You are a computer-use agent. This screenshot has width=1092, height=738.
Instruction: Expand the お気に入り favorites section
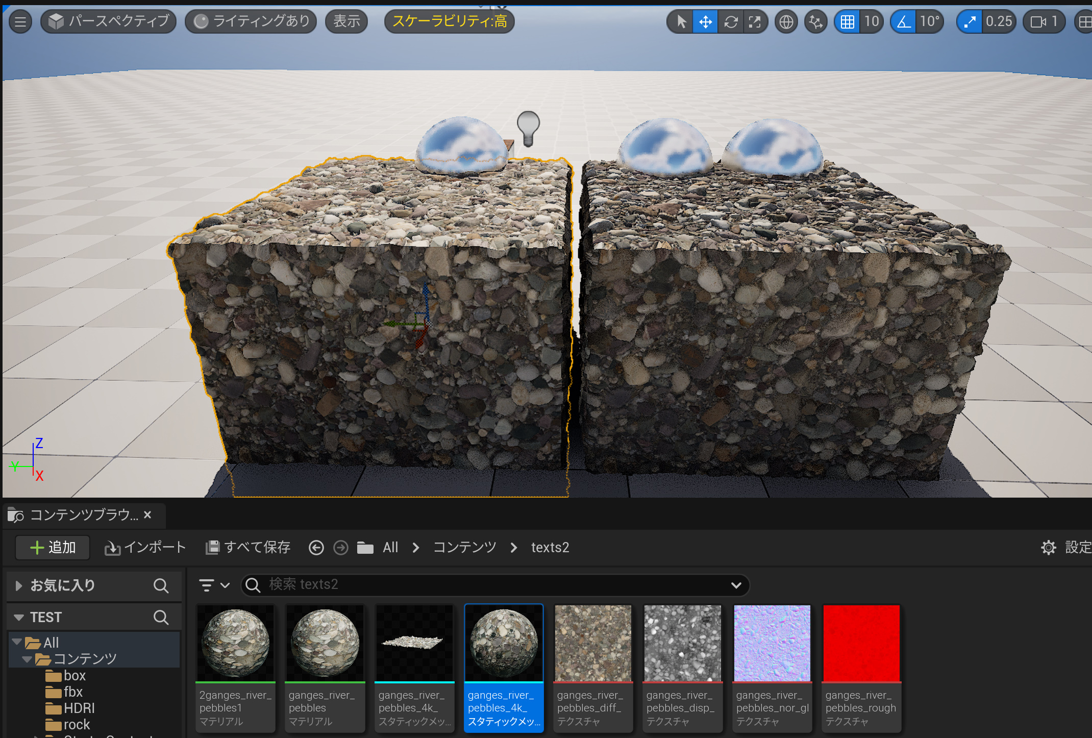coord(19,585)
